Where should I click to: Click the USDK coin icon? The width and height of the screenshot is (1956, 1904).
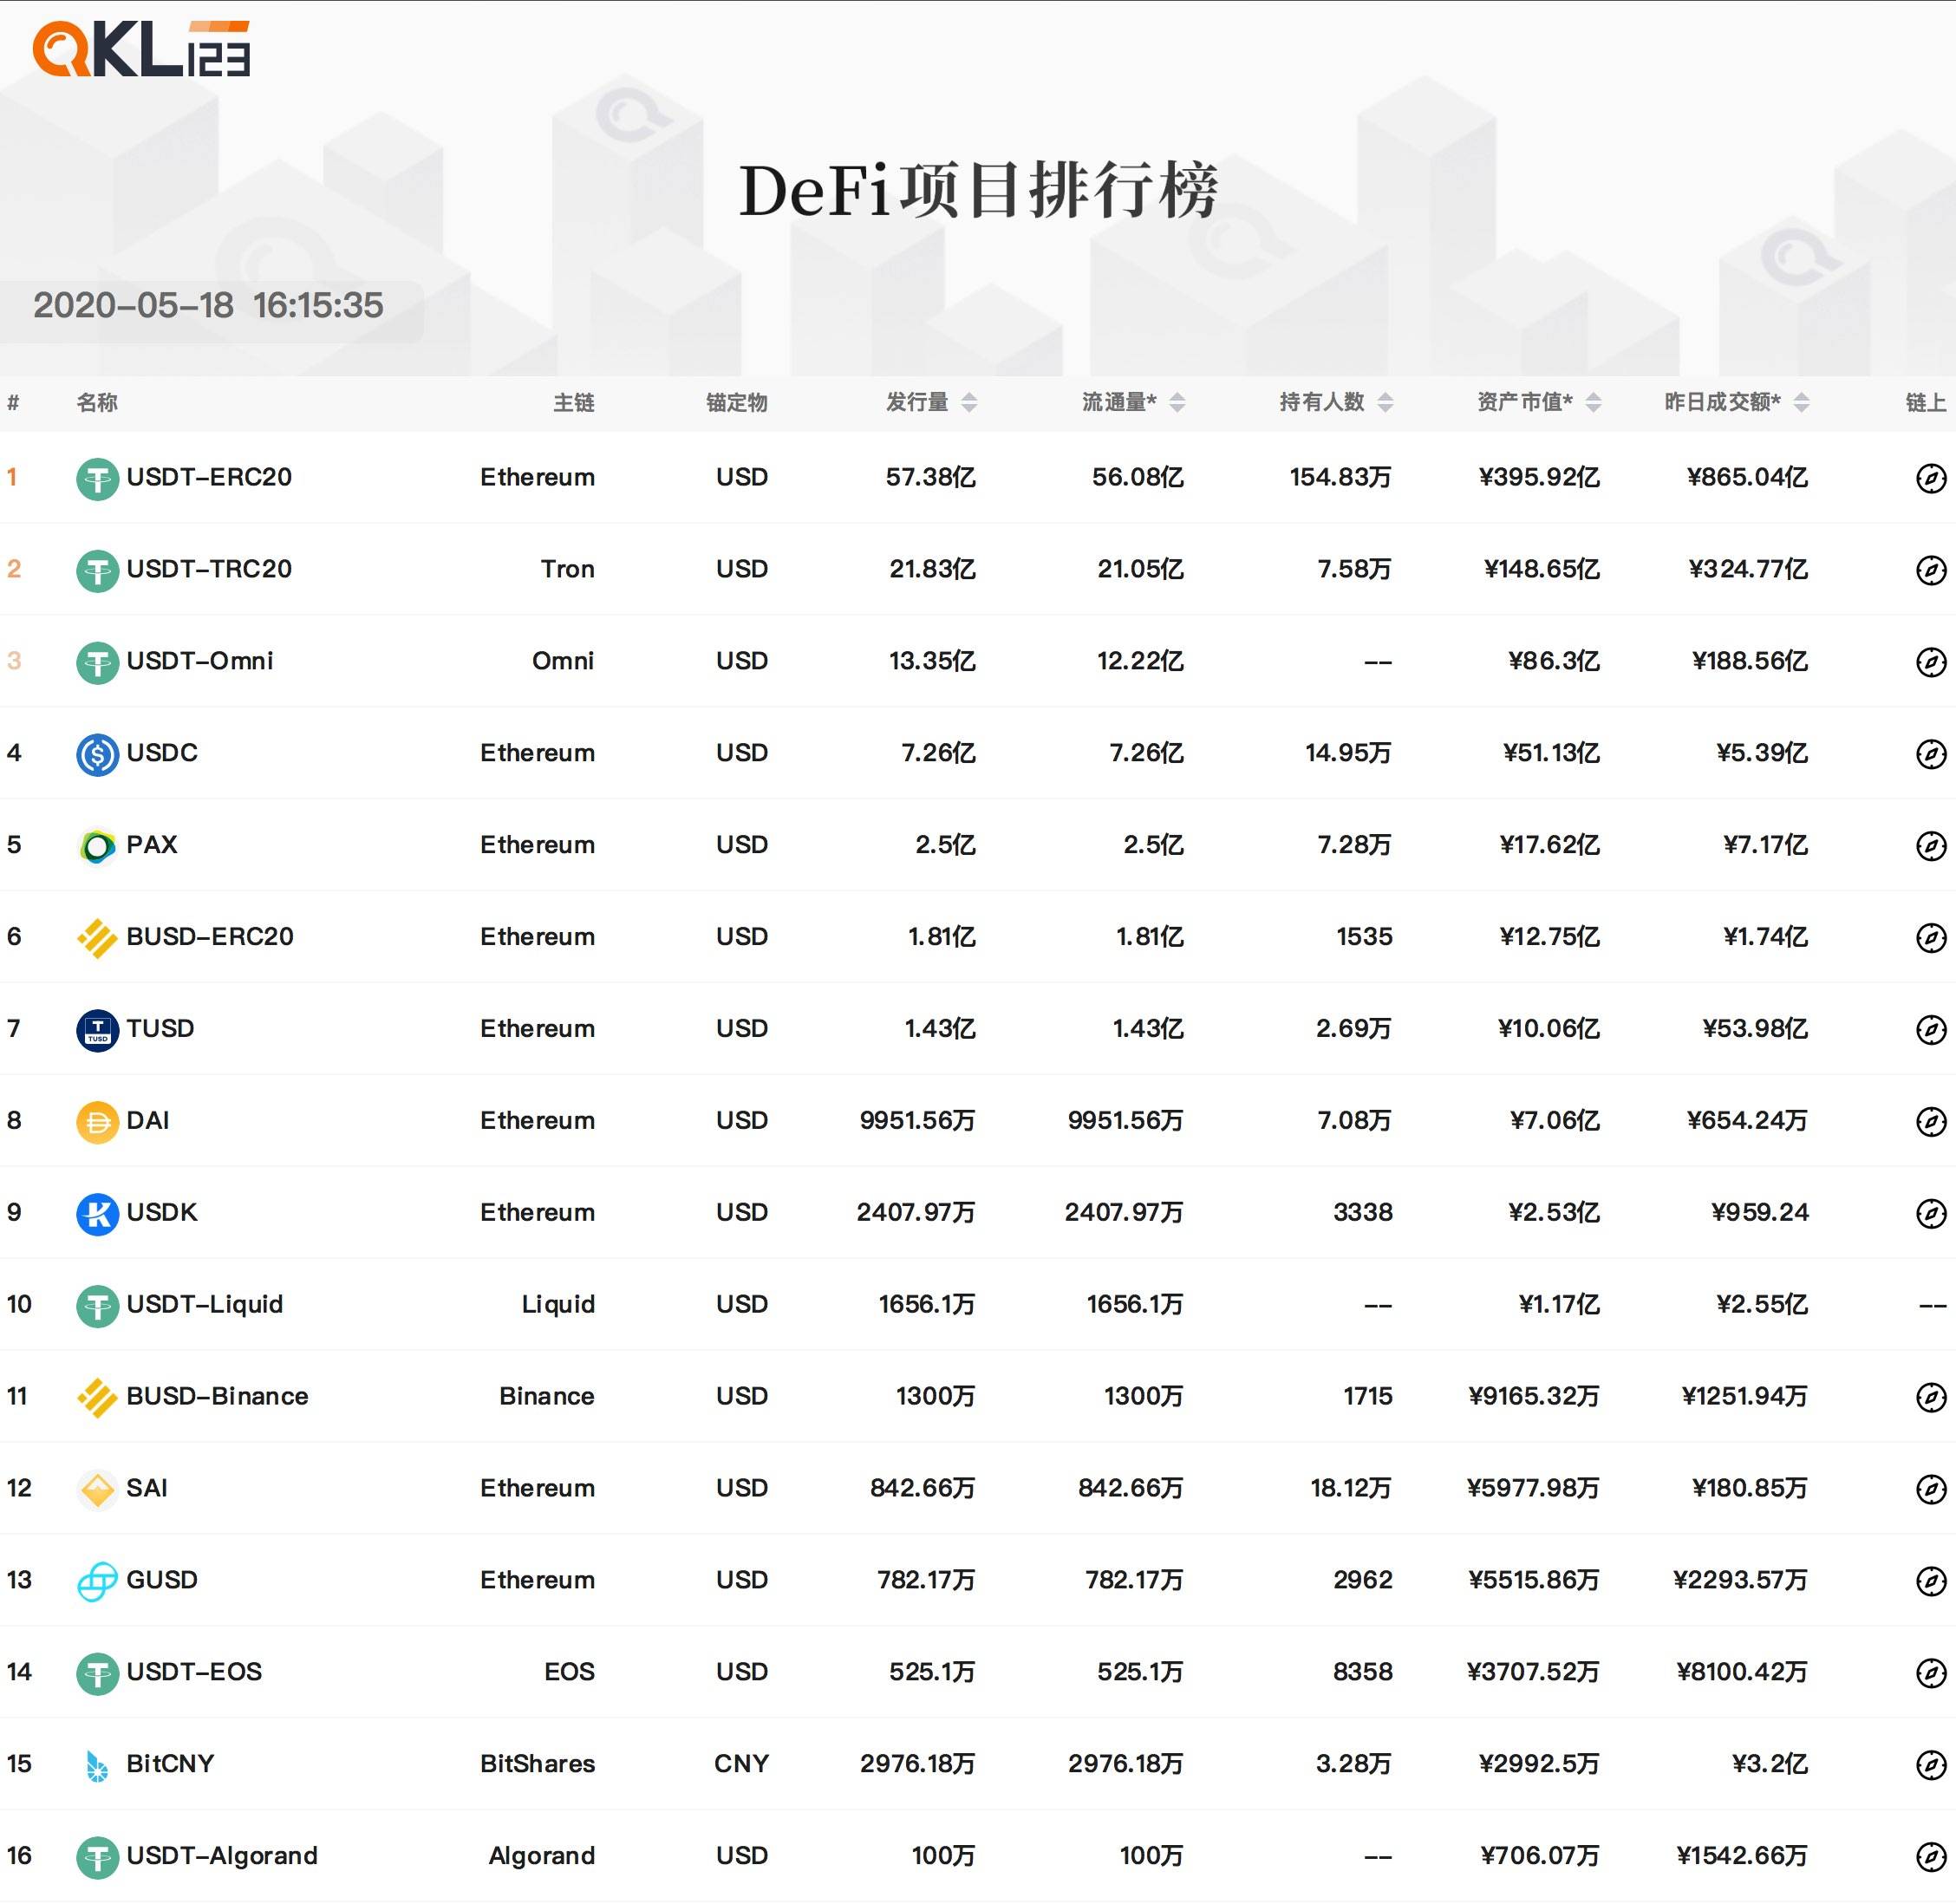(x=97, y=1214)
